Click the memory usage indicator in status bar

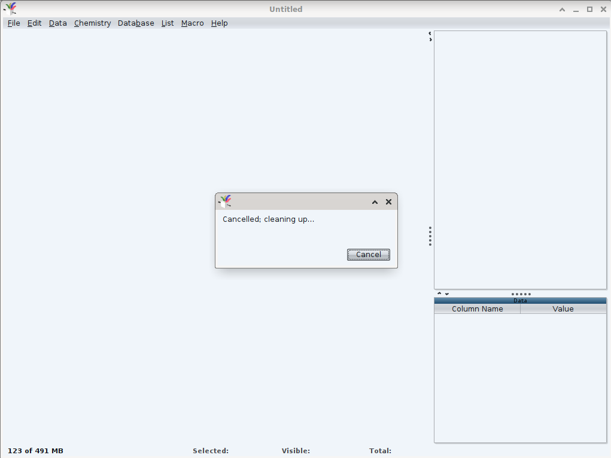tap(35, 451)
